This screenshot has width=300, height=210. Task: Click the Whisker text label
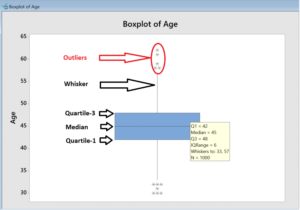76,84
